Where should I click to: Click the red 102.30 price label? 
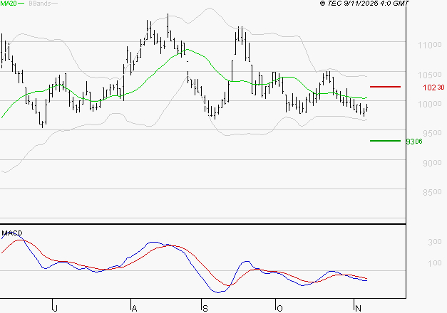[433, 87]
